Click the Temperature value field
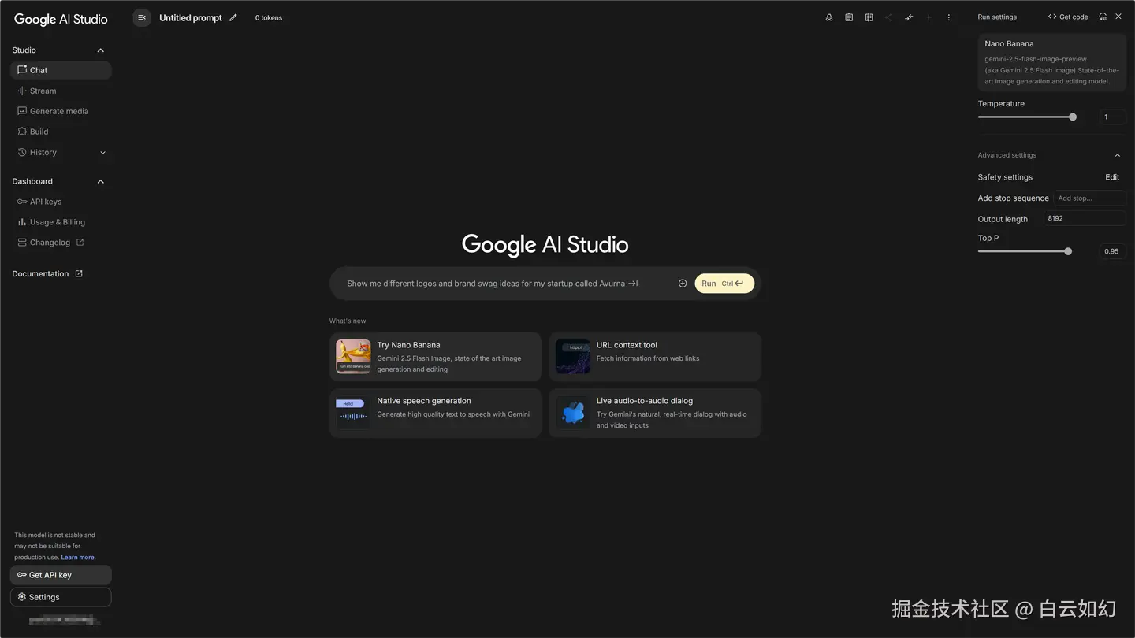 click(1113, 117)
